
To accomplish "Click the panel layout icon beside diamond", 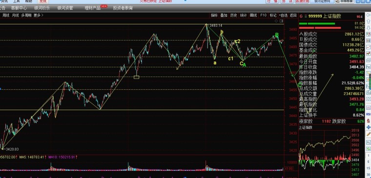I will [281, 21].
